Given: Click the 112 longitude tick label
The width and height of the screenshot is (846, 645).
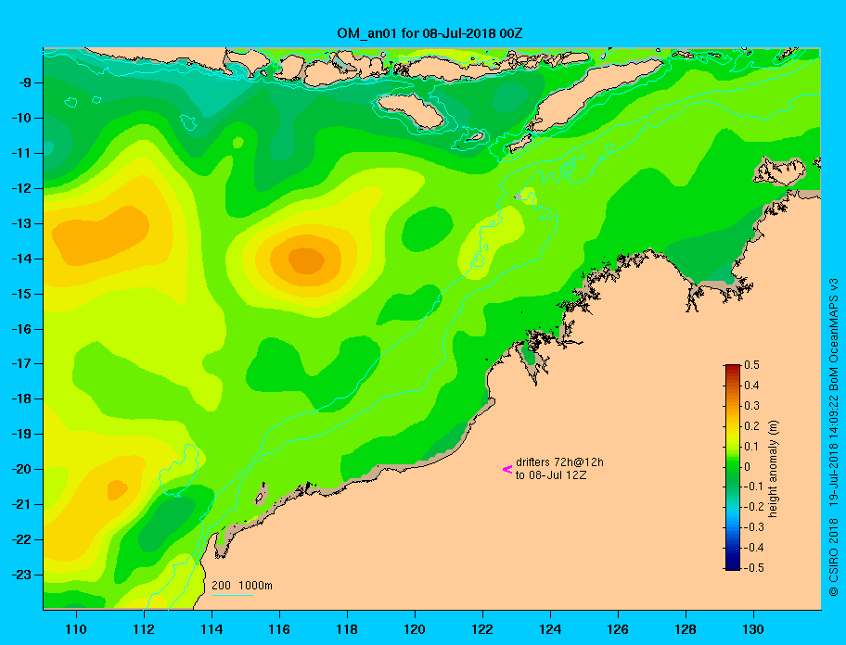Looking at the screenshot, I should click(x=144, y=629).
